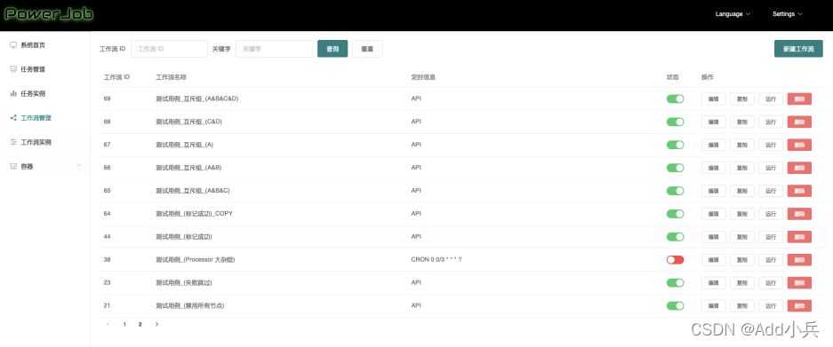This screenshot has width=833, height=347.
Task: Click 编辑 for workflow 68
Action: point(714,122)
